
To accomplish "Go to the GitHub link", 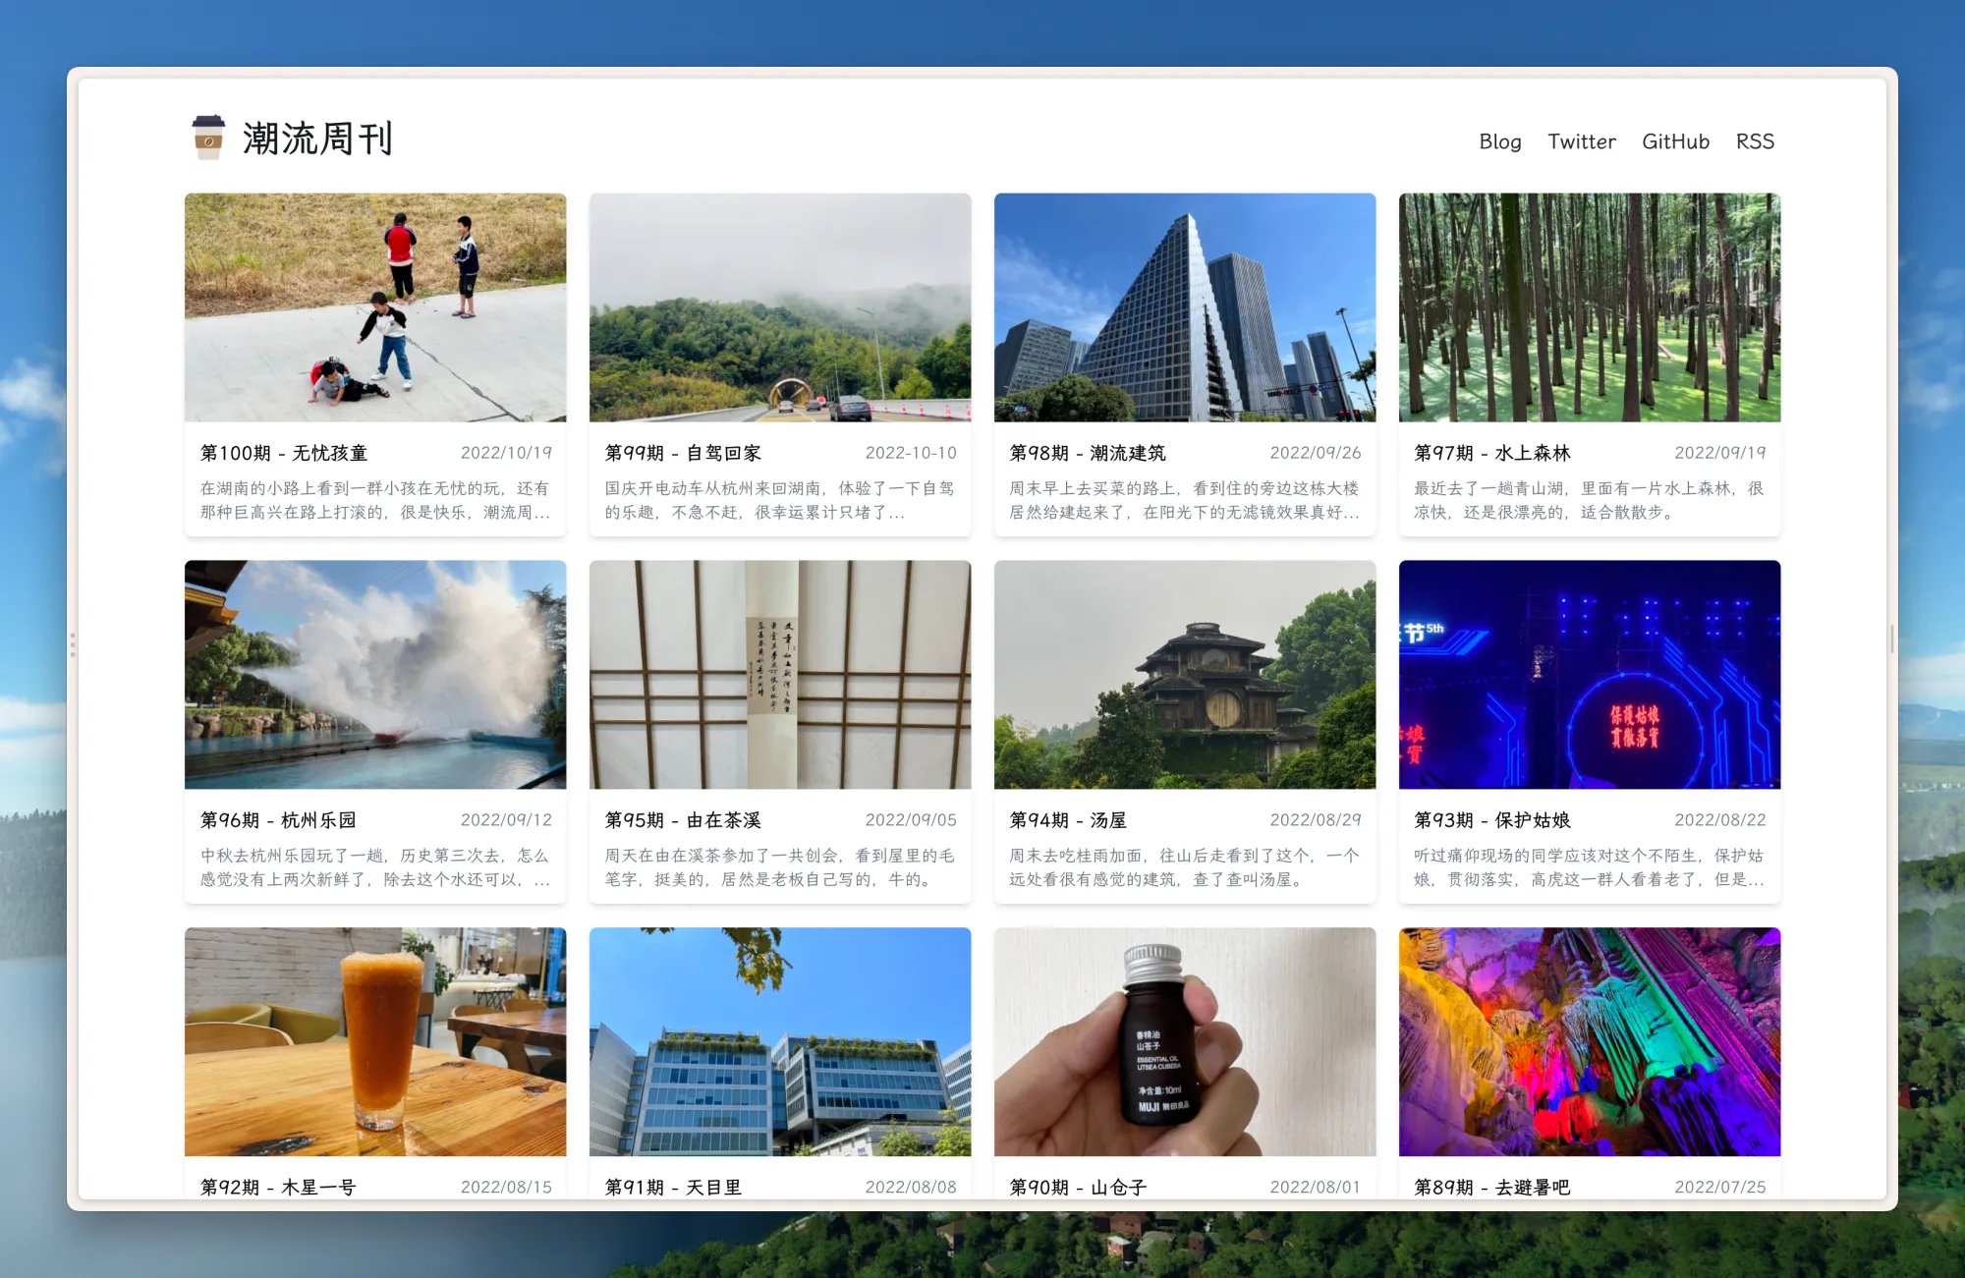I will point(1675,141).
